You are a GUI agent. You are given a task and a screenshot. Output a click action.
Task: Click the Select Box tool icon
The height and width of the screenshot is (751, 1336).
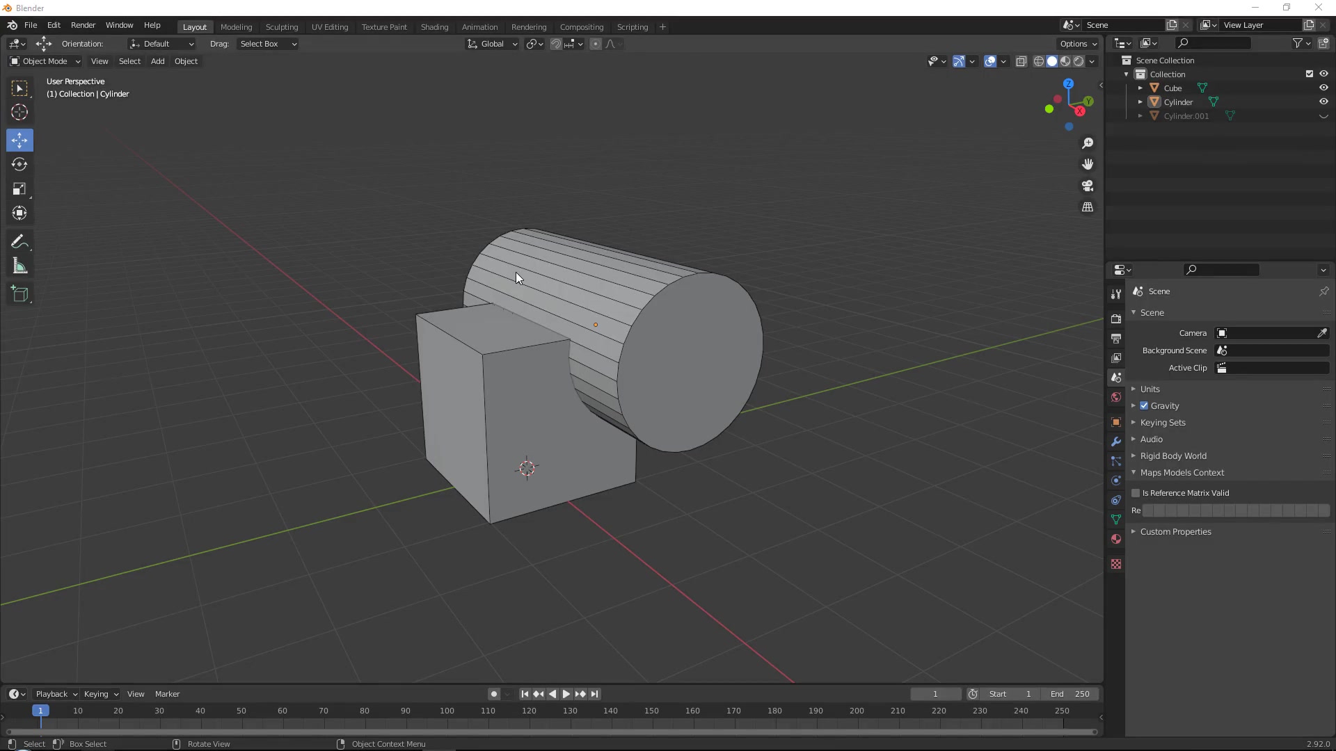click(19, 88)
